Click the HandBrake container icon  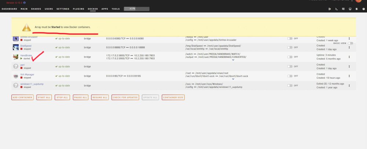coord(16,57)
